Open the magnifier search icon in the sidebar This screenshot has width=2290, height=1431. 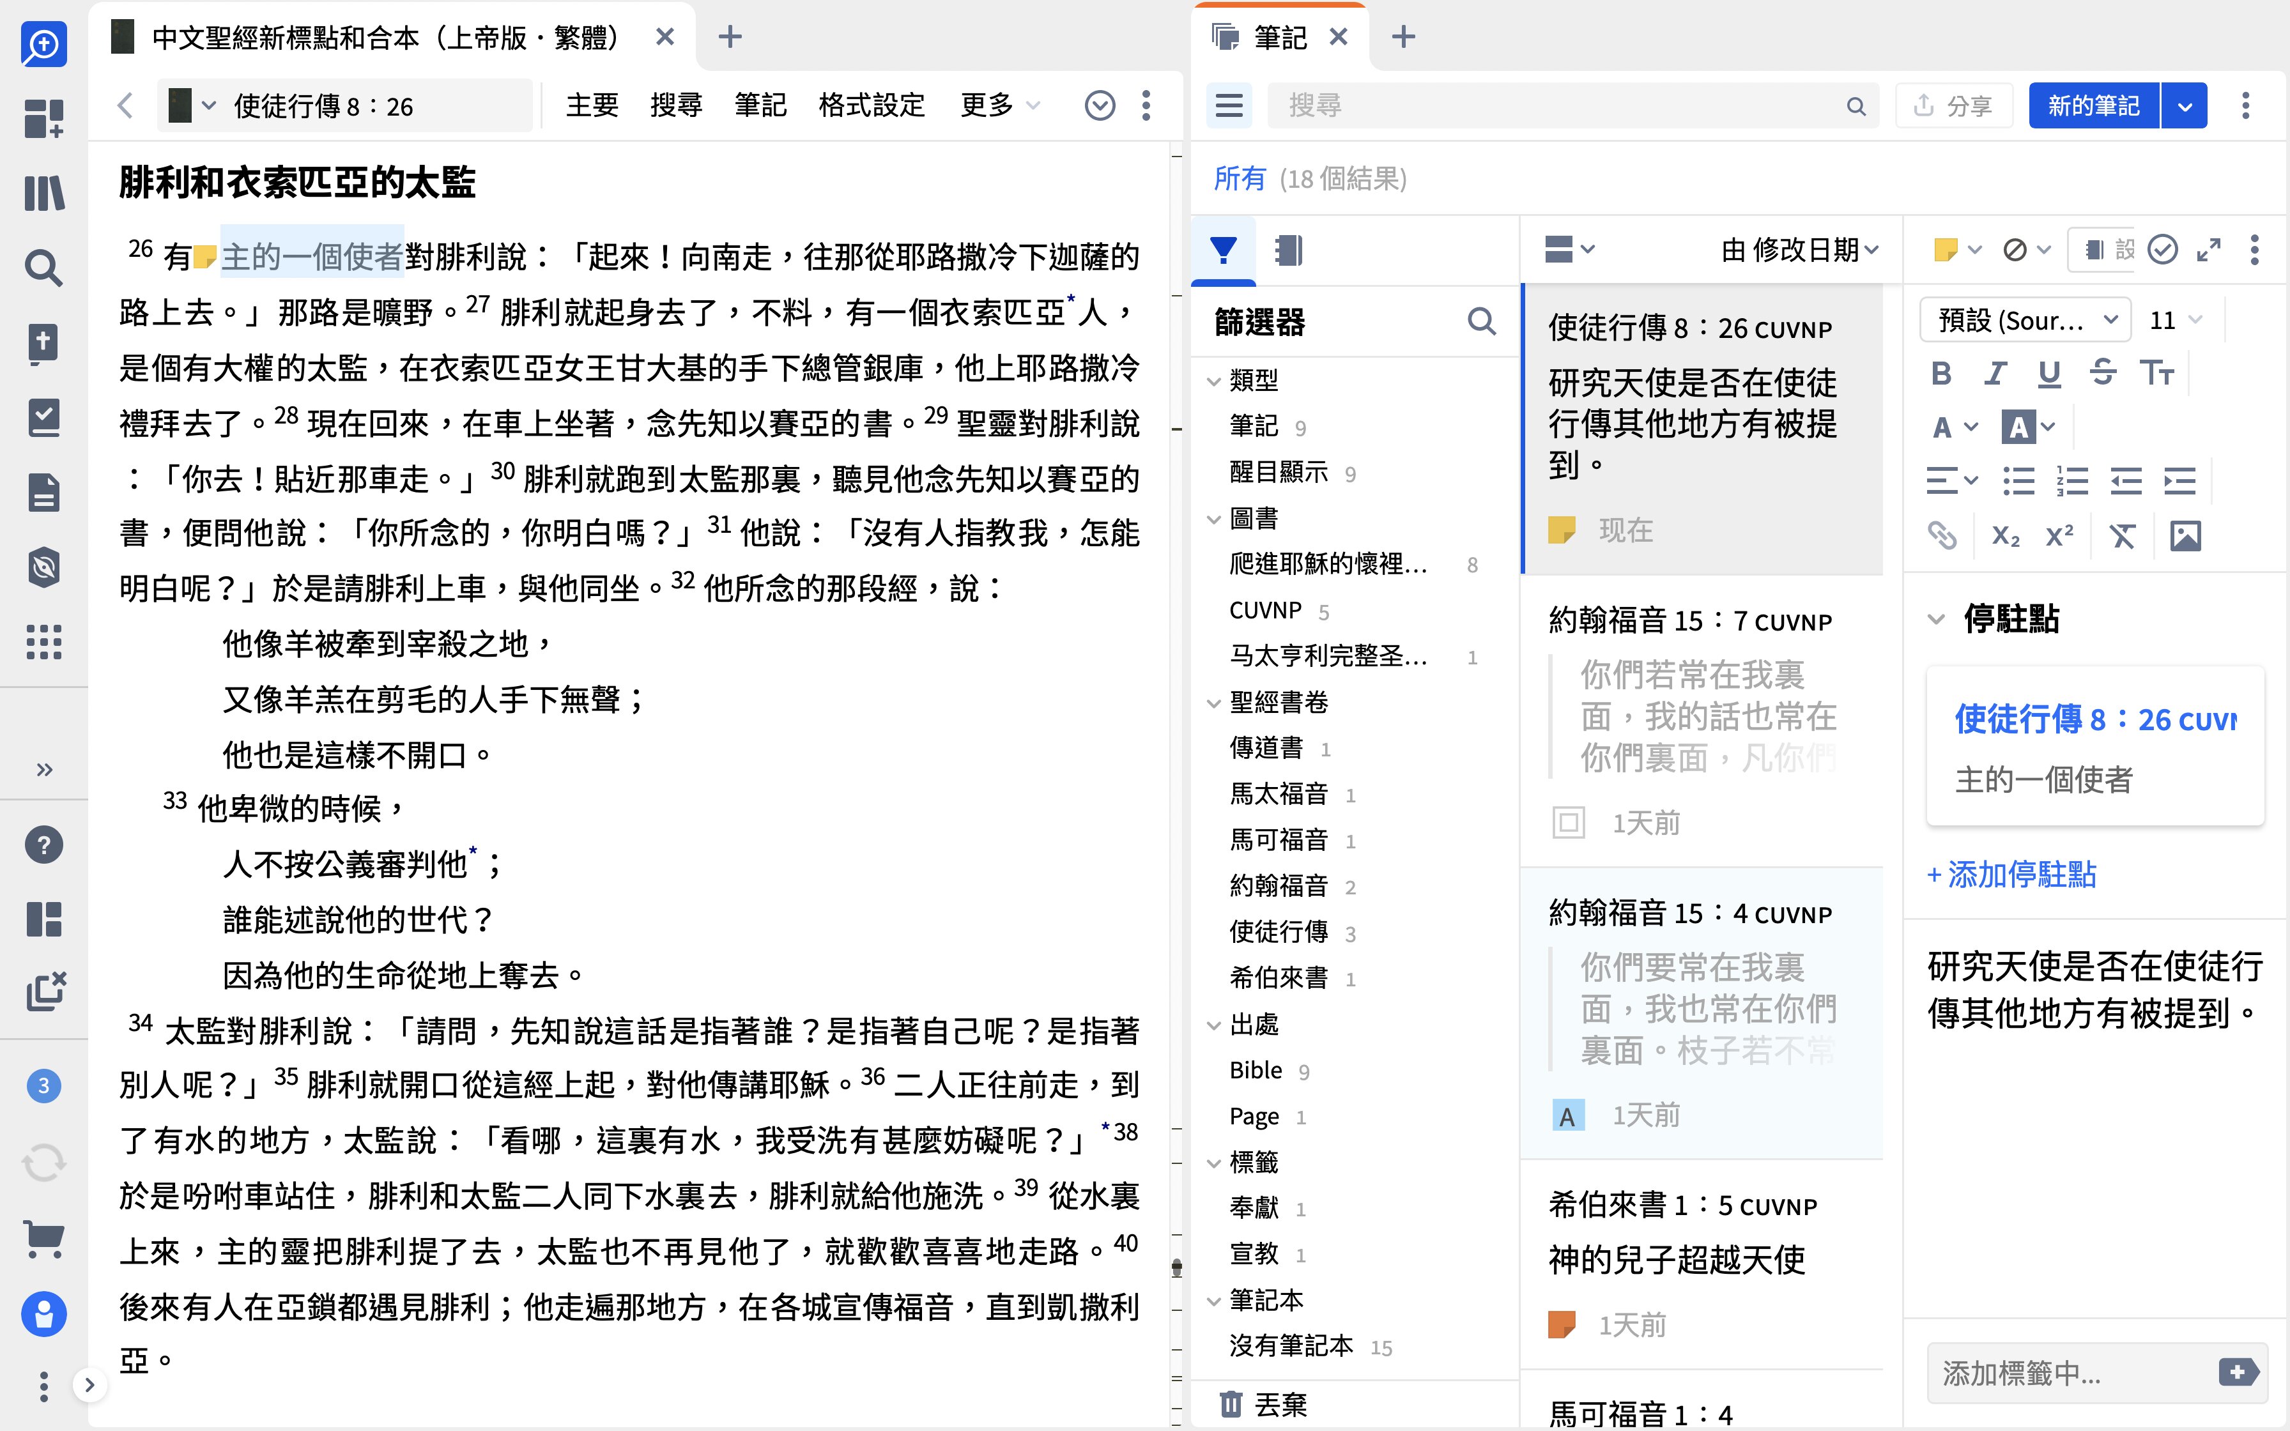click(x=43, y=268)
